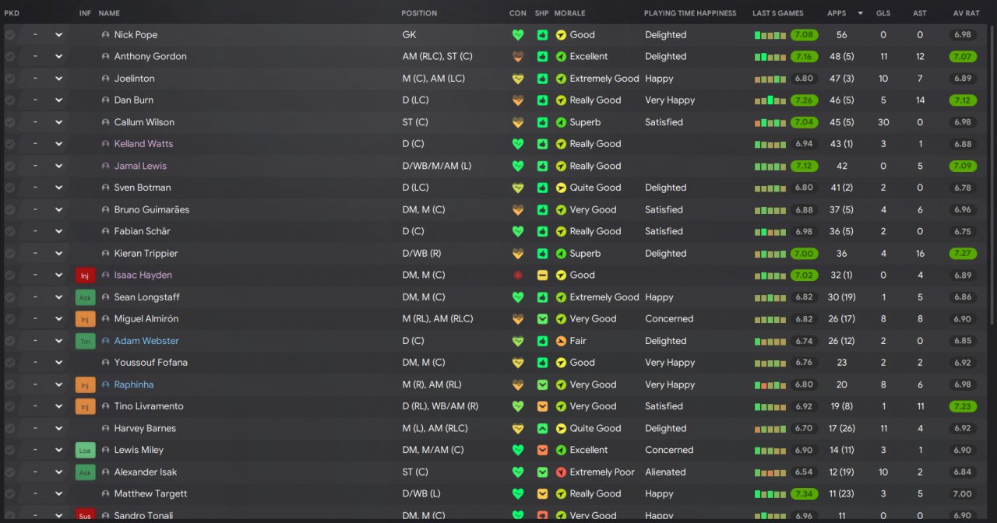This screenshot has width=997, height=523.
Task: Click the Ask badge beside Sean Longstaff
Action: [x=85, y=297]
